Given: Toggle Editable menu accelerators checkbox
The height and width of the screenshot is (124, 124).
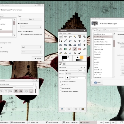Looking at the screenshot, I should tap(22, 34).
